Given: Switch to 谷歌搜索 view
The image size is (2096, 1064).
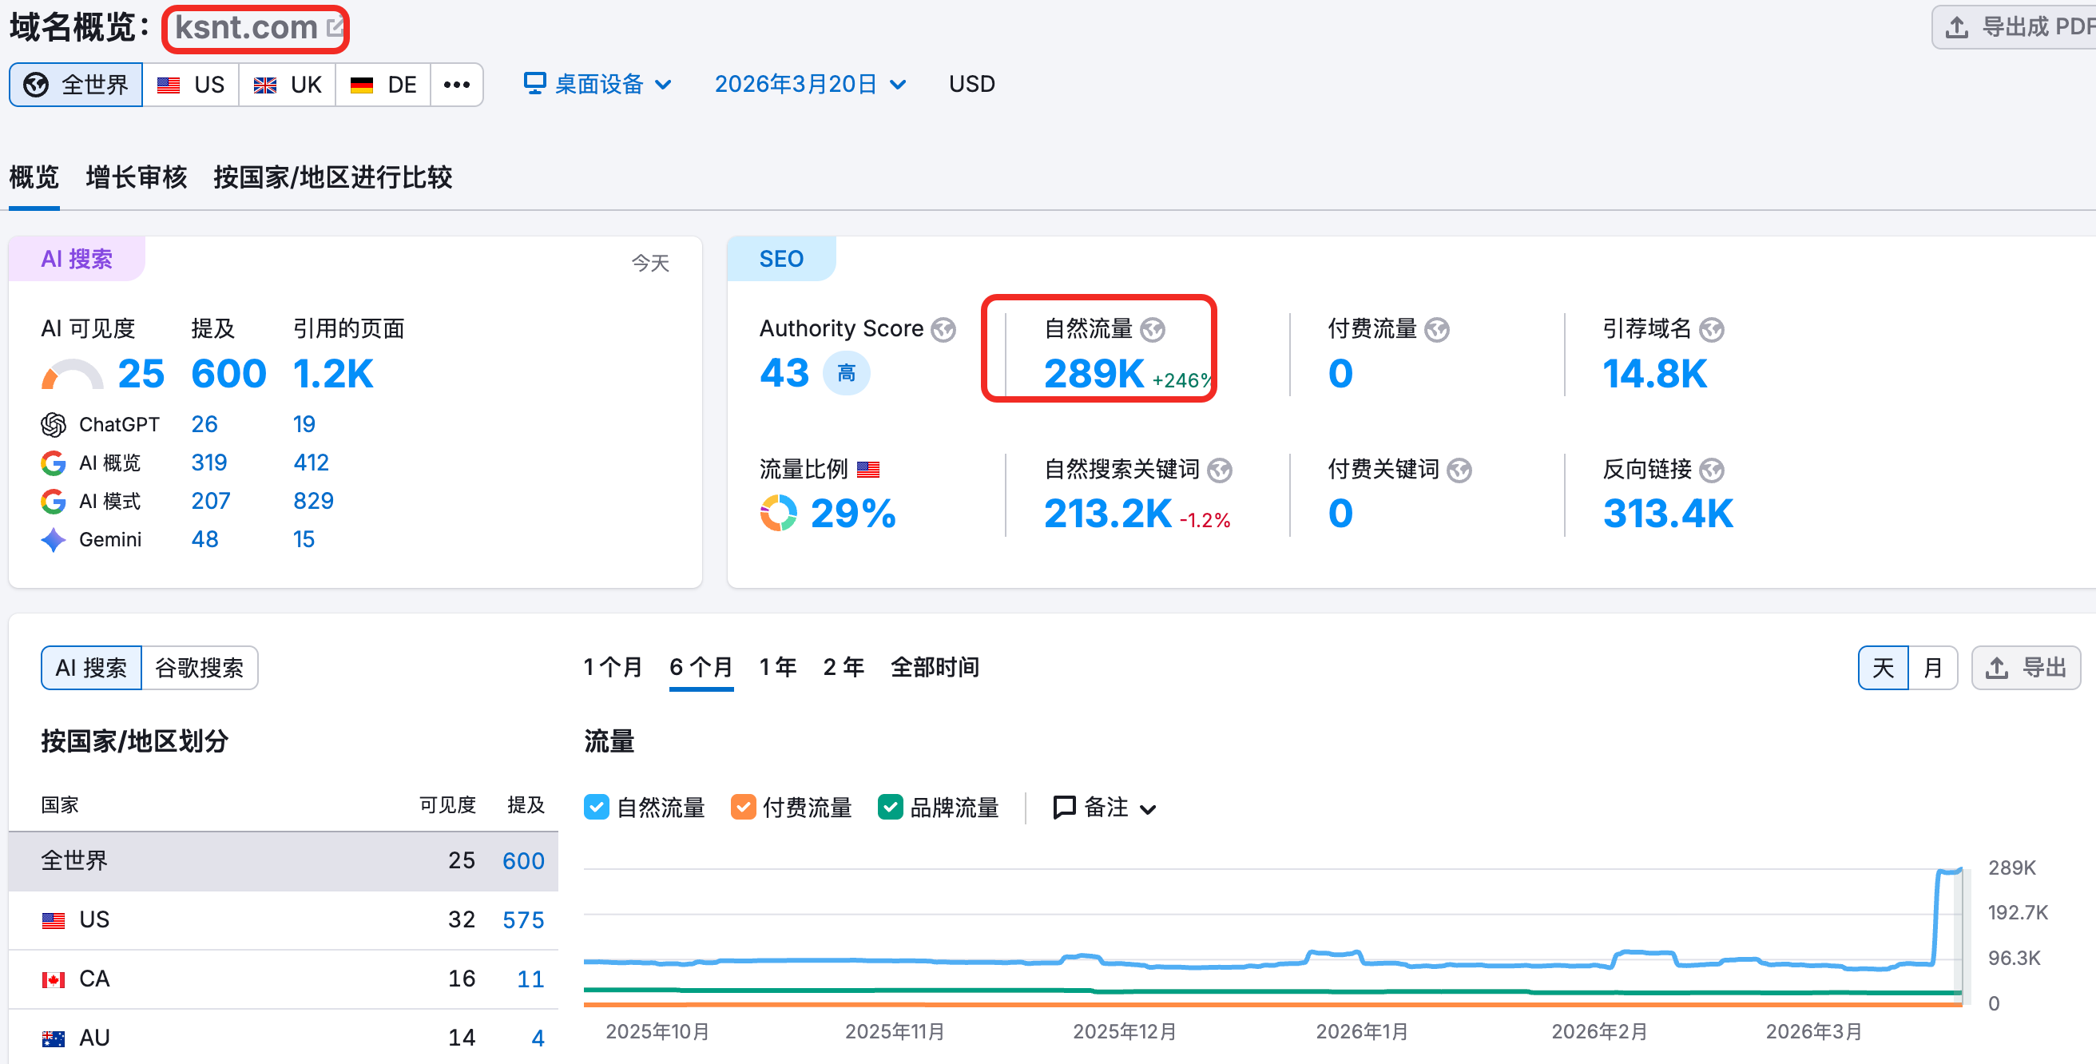Looking at the screenshot, I should pos(200,668).
